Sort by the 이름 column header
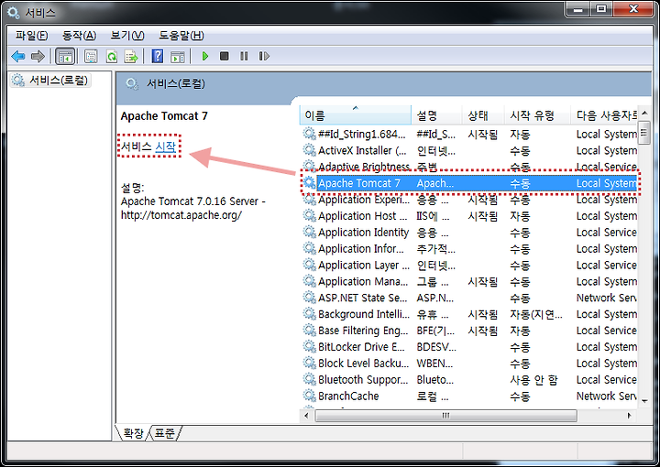Screen dimensions: 660x467 click(x=356, y=115)
